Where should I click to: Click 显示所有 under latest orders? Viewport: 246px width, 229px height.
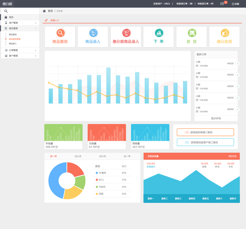(216, 118)
